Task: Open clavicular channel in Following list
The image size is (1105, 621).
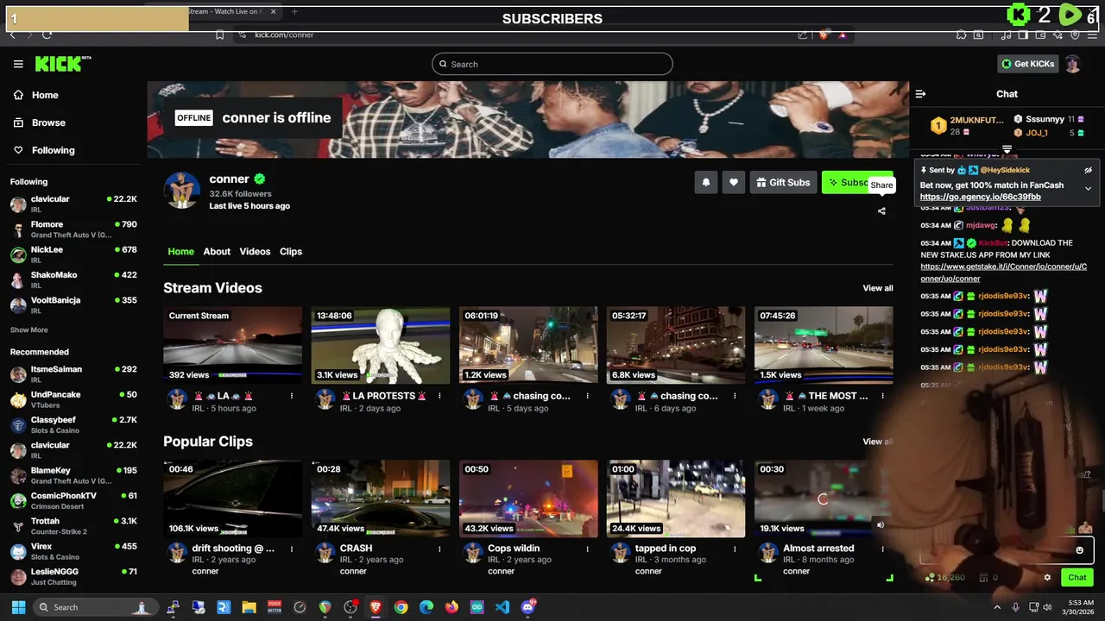Action: (73, 204)
